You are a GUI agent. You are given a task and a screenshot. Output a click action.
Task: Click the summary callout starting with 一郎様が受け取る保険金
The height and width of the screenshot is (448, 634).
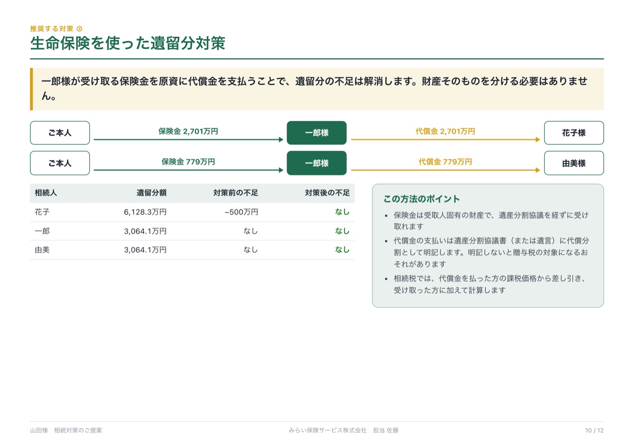pos(317,89)
